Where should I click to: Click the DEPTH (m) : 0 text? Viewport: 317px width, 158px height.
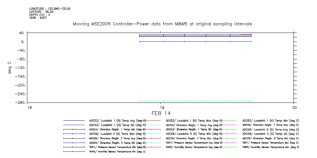(x=40, y=15)
